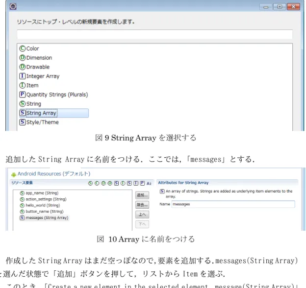The height and width of the screenshot is (288, 306).
Task: Select messages (String Array) resource
Action: [x=44, y=217]
